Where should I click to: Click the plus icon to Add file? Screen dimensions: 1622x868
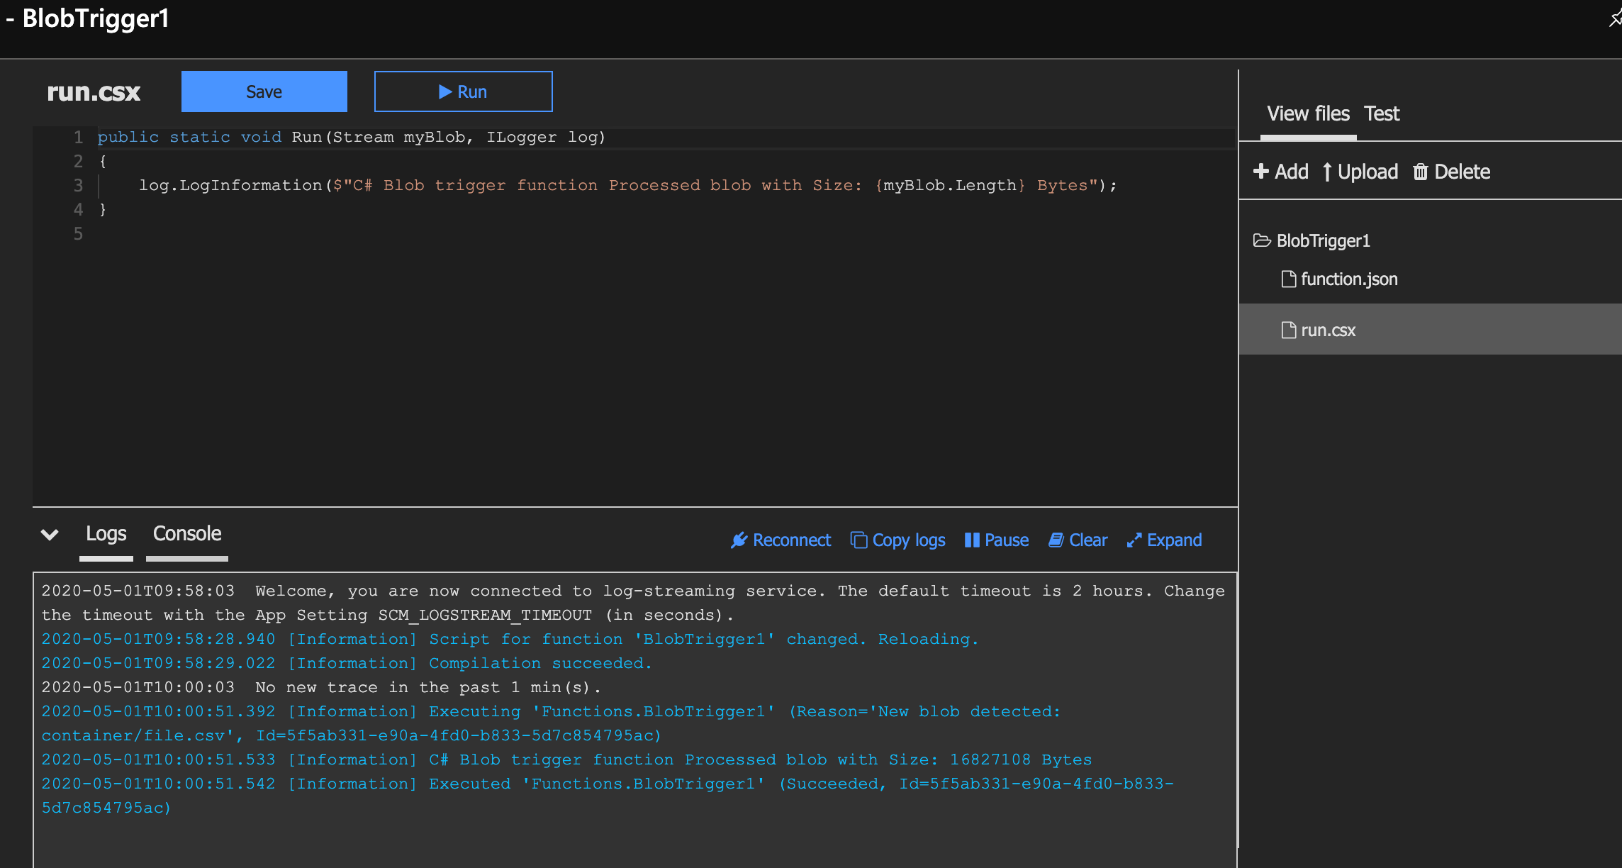(1260, 171)
